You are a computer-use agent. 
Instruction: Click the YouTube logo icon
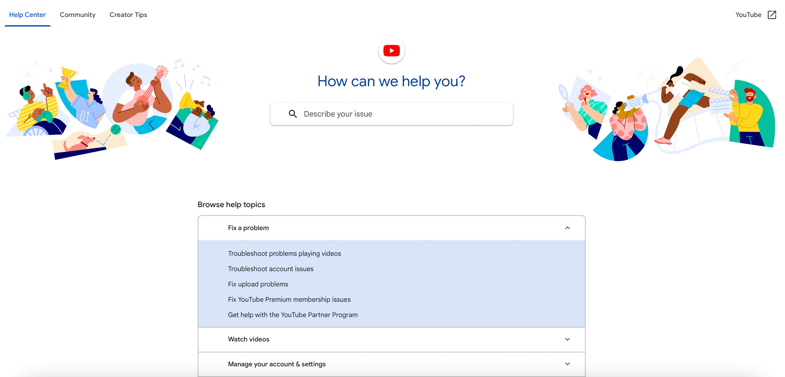[x=391, y=51]
